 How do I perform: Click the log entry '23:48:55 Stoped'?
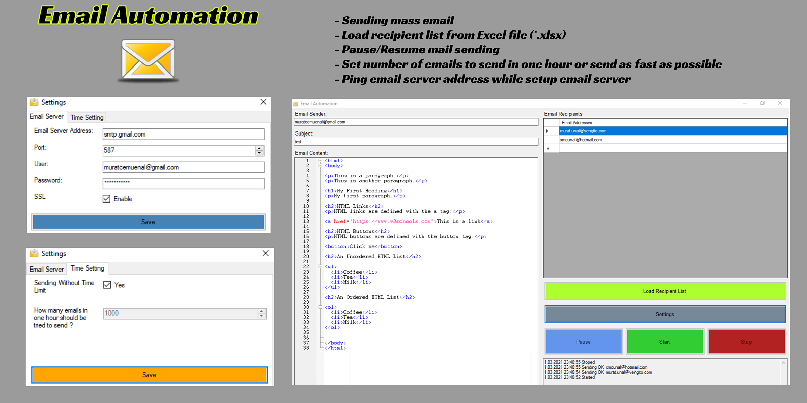569,362
